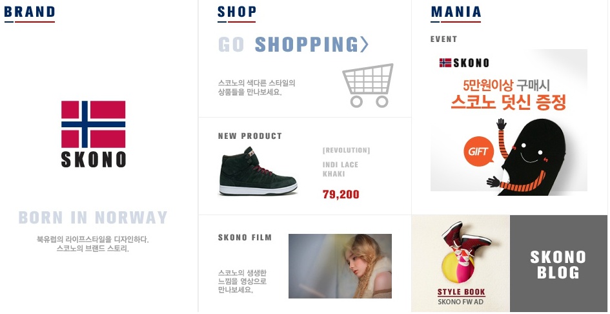Image resolution: width=610 pixels, height=314 pixels.
Task: Open the BRAND section heading
Action: click(x=30, y=12)
